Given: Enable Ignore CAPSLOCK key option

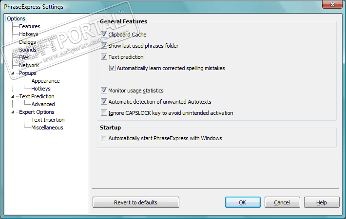Looking at the screenshot, I should pos(104,113).
